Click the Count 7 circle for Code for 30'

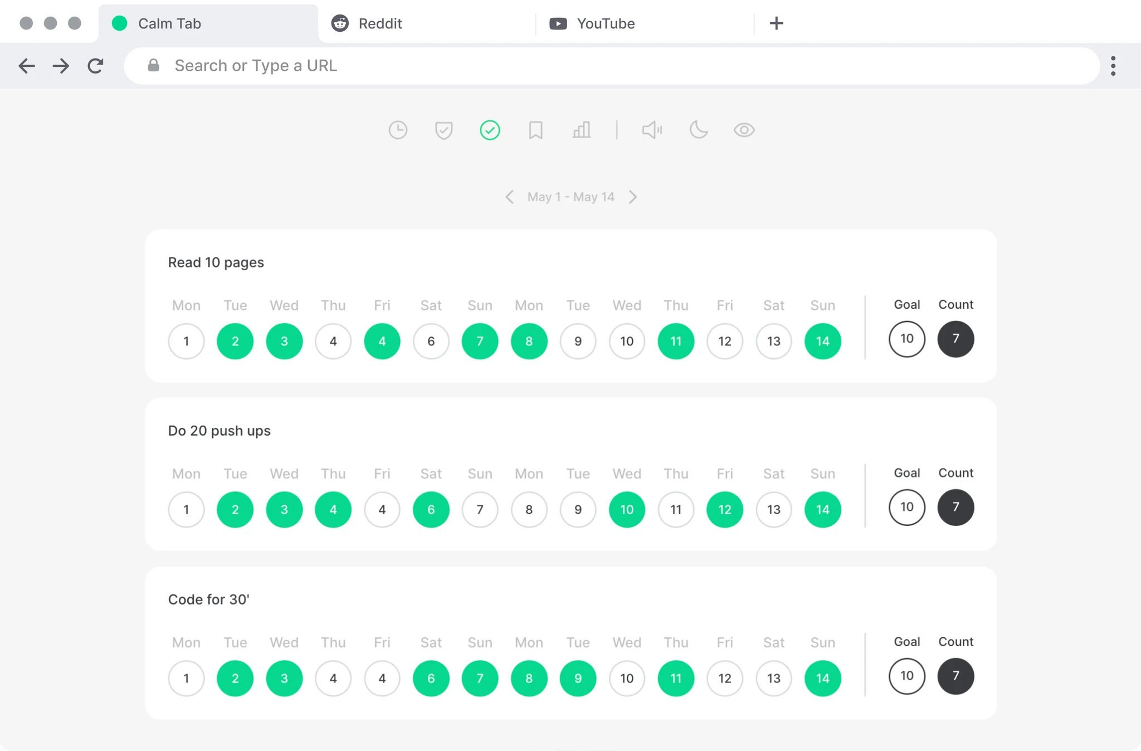pyautogui.click(x=956, y=676)
